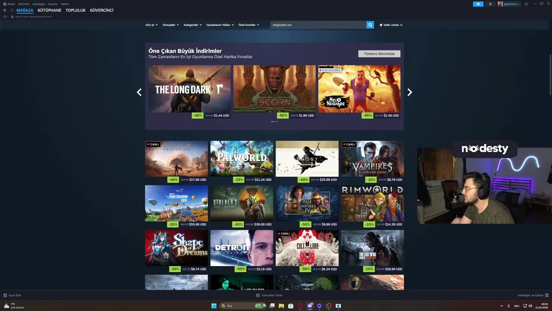Open the Hello Neighbor deal card
Viewport: 552px width, 311px height.
click(359, 92)
